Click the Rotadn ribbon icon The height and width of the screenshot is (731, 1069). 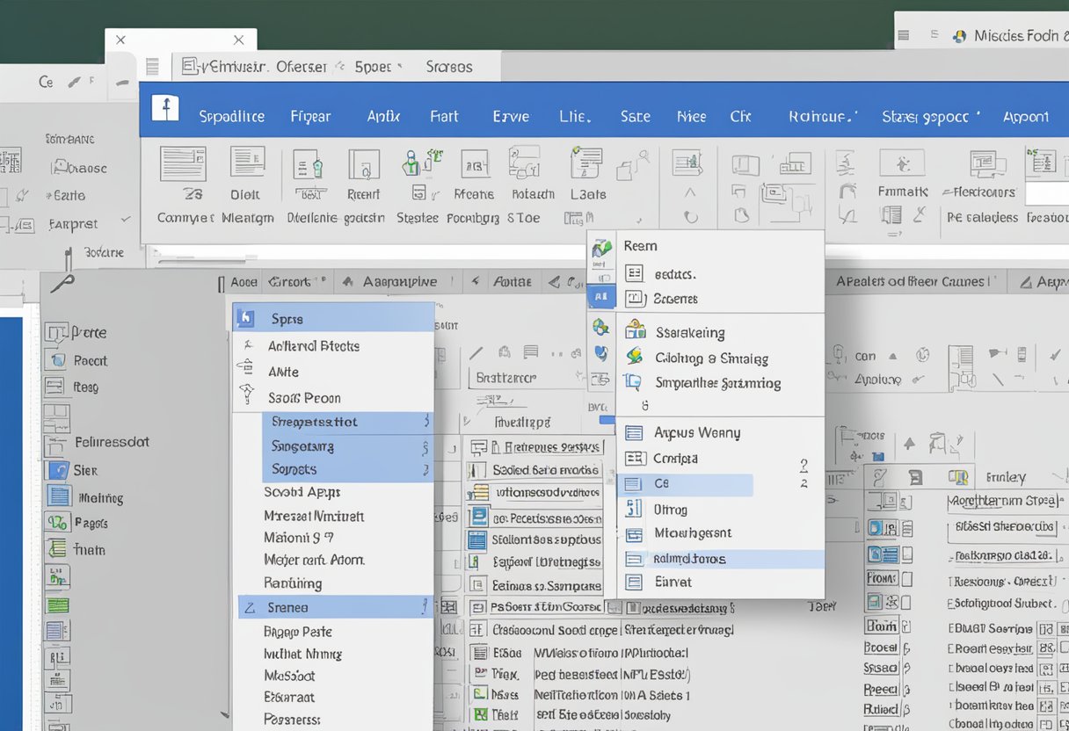click(524, 163)
